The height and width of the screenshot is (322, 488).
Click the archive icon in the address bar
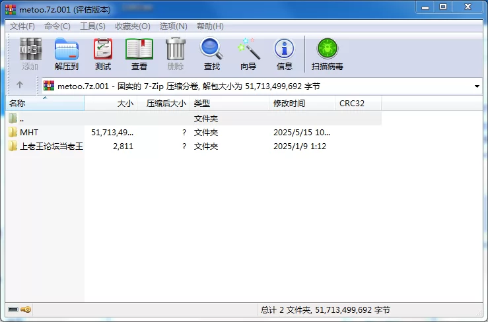pyautogui.click(x=49, y=86)
